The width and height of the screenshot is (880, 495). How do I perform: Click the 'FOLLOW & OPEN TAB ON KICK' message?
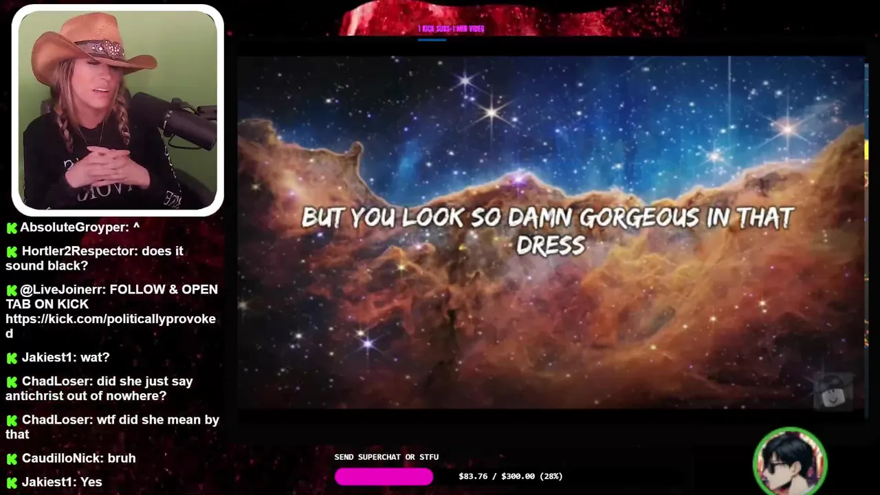click(111, 297)
